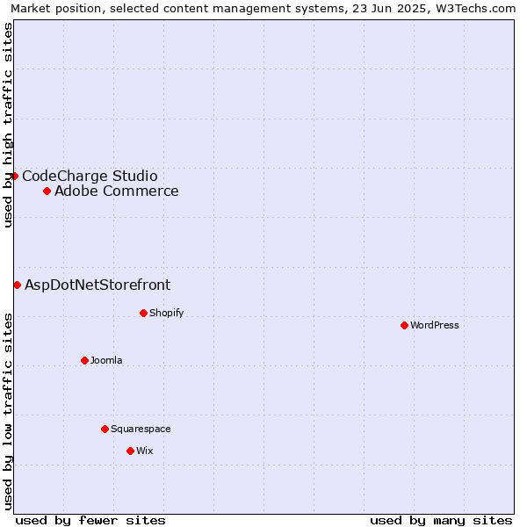527x527 pixels.
Task: Click the chart title mentioning W3Techs.com
Action: [x=263, y=9]
